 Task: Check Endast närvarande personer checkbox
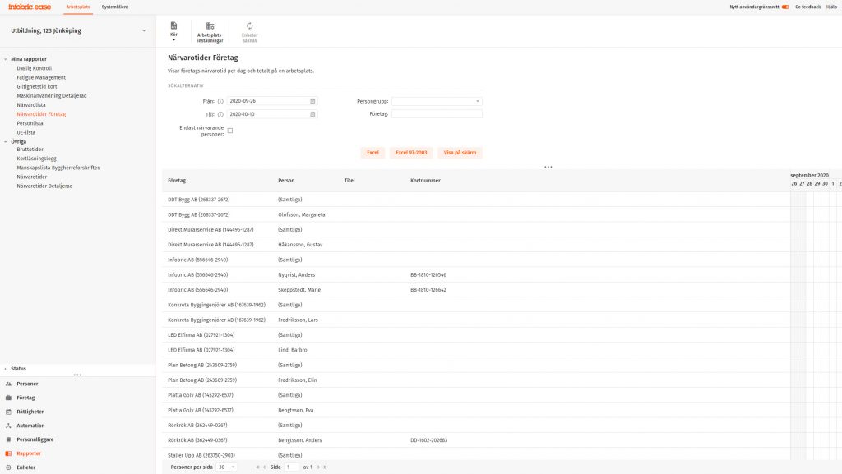[230, 131]
